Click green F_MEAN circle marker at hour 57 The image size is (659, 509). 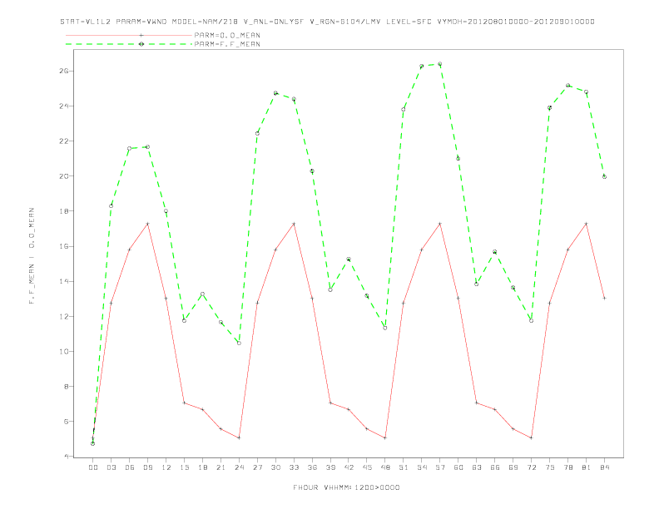[440, 64]
